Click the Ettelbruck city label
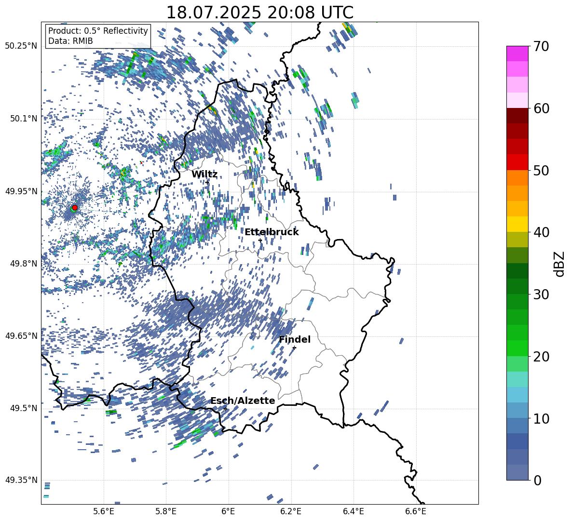 (x=272, y=232)
